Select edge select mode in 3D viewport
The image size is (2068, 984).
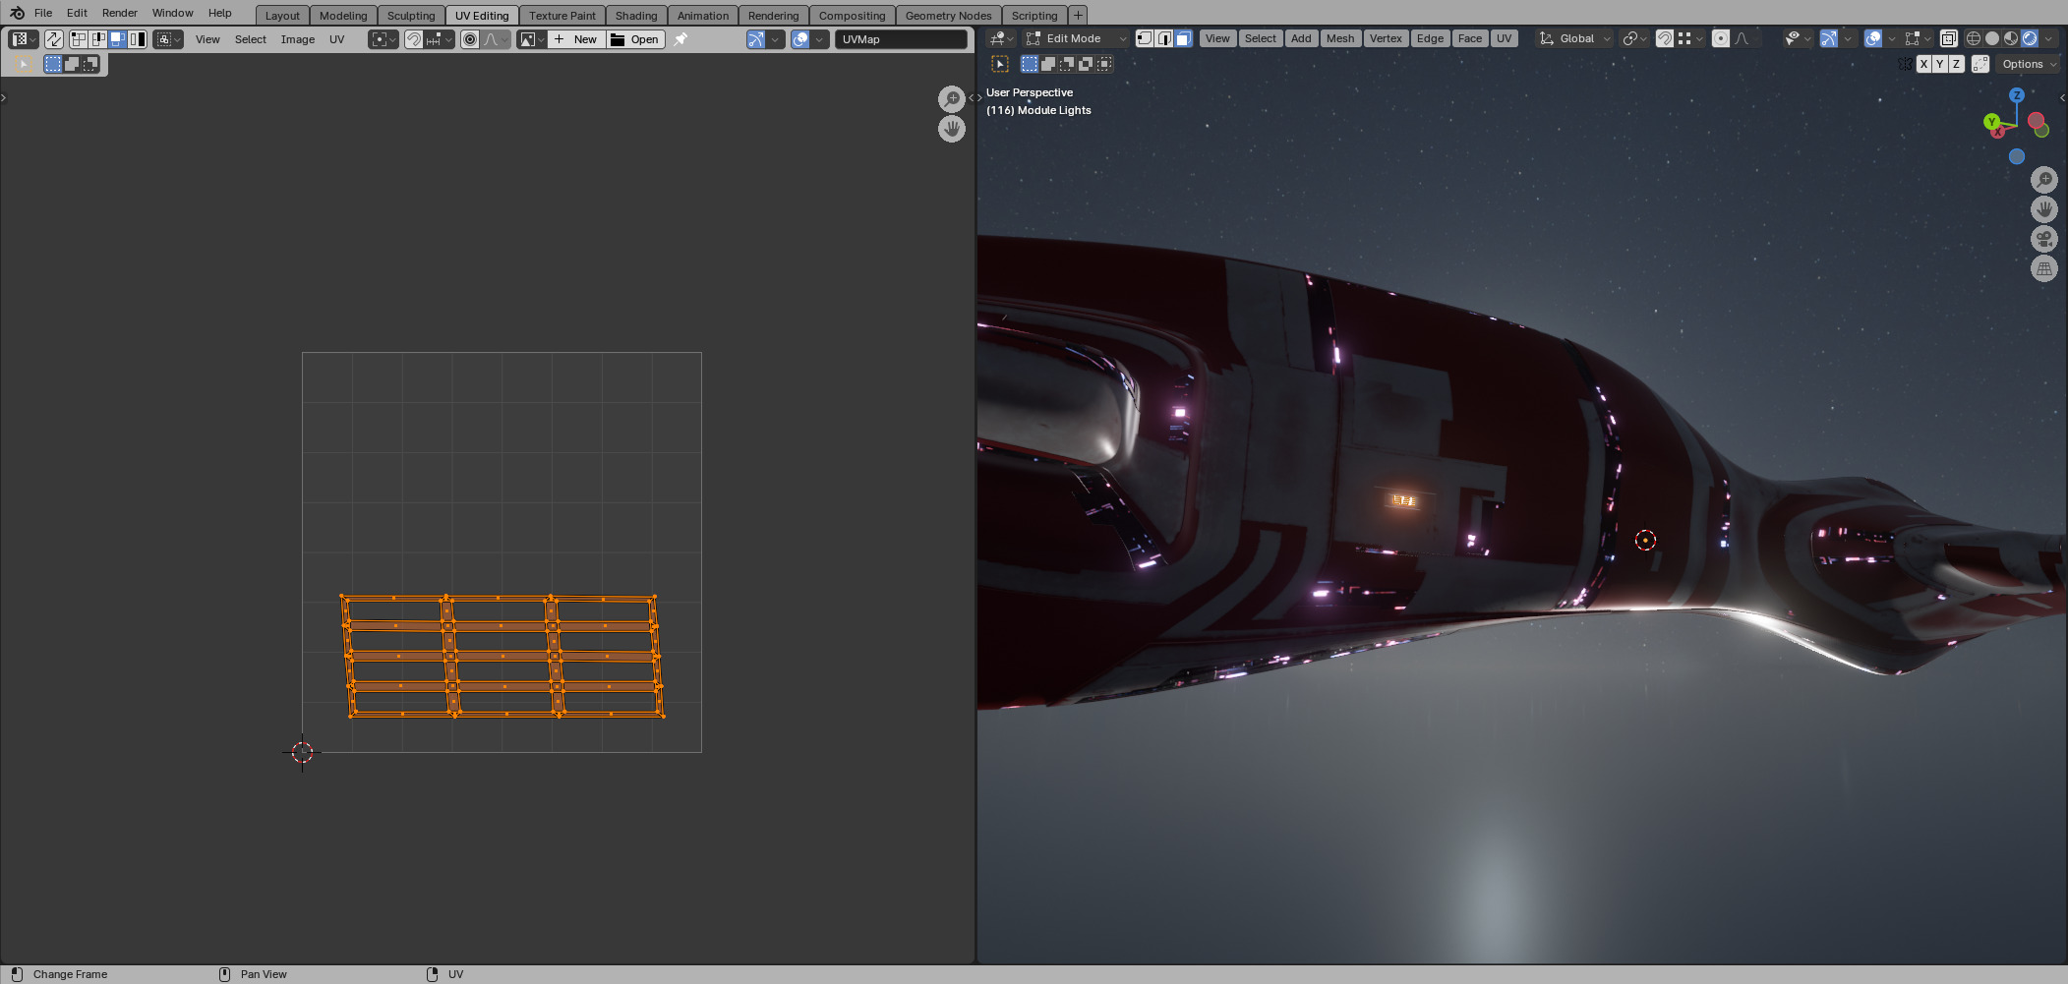coord(1164,38)
